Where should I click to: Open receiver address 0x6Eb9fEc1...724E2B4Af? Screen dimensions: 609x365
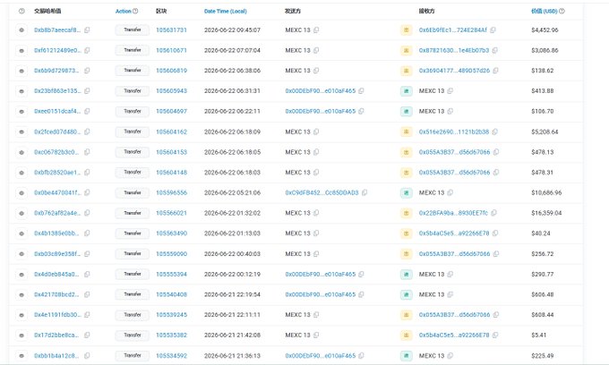453,30
